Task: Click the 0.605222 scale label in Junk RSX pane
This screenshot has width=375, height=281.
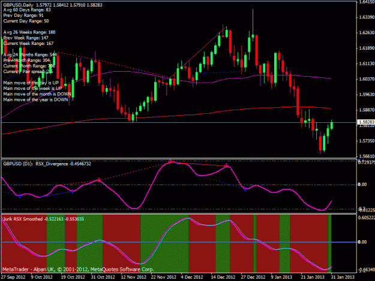Action: (366, 217)
